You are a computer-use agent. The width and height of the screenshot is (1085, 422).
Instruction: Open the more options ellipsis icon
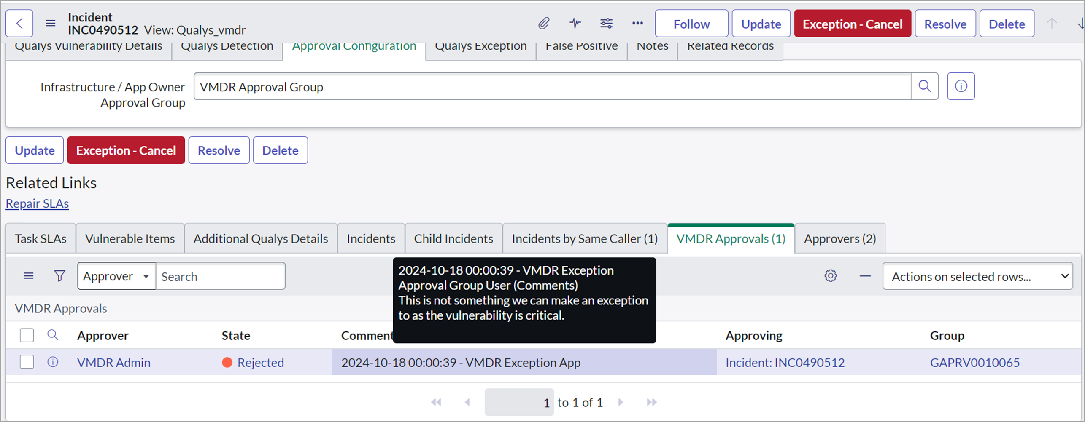[637, 23]
